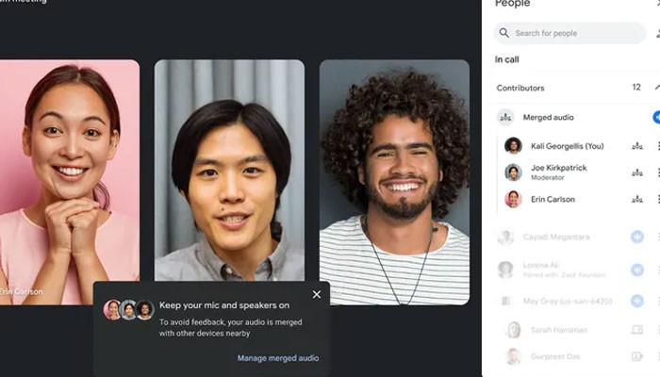Click merged-audio icon beside Joe Kirkpatrick

(x=637, y=172)
